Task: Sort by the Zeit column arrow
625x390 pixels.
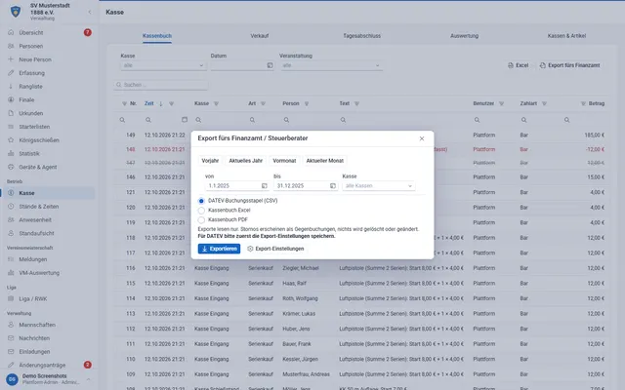Action: tap(160, 104)
